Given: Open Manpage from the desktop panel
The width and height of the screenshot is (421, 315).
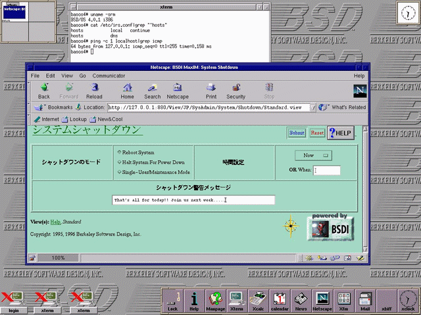Looking at the screenshot, I should (x=215, y=301).
